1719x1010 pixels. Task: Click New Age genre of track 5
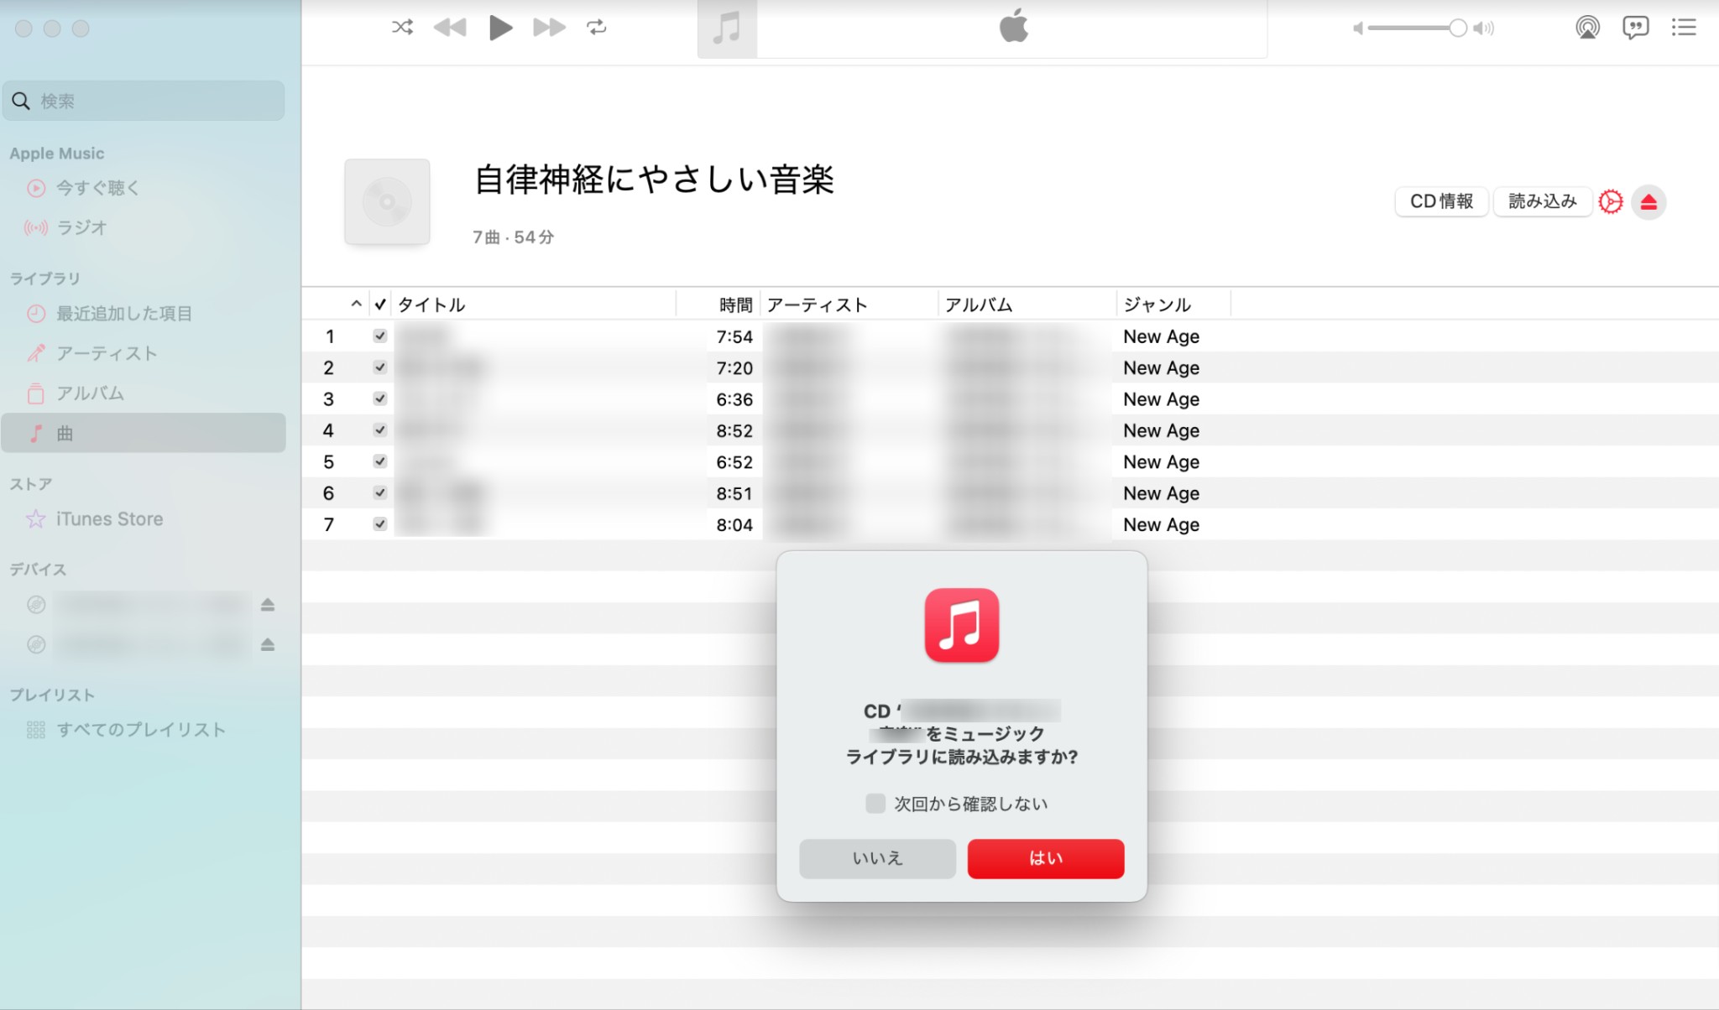click(x=1162, y=462)
